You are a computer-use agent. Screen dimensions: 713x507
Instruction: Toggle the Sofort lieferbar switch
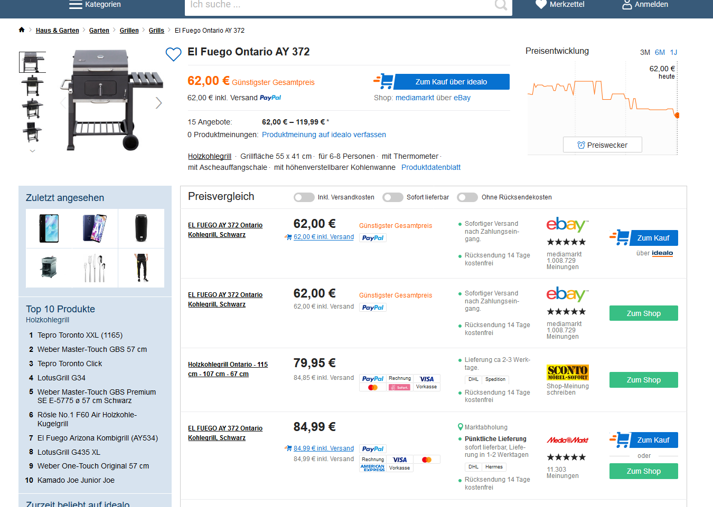393,197
